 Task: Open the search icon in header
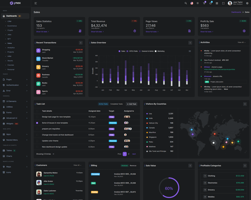(186, 3)
